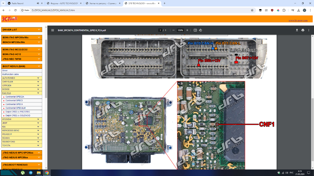Click Chrome icon in the taskbar

tap(47, 173)
